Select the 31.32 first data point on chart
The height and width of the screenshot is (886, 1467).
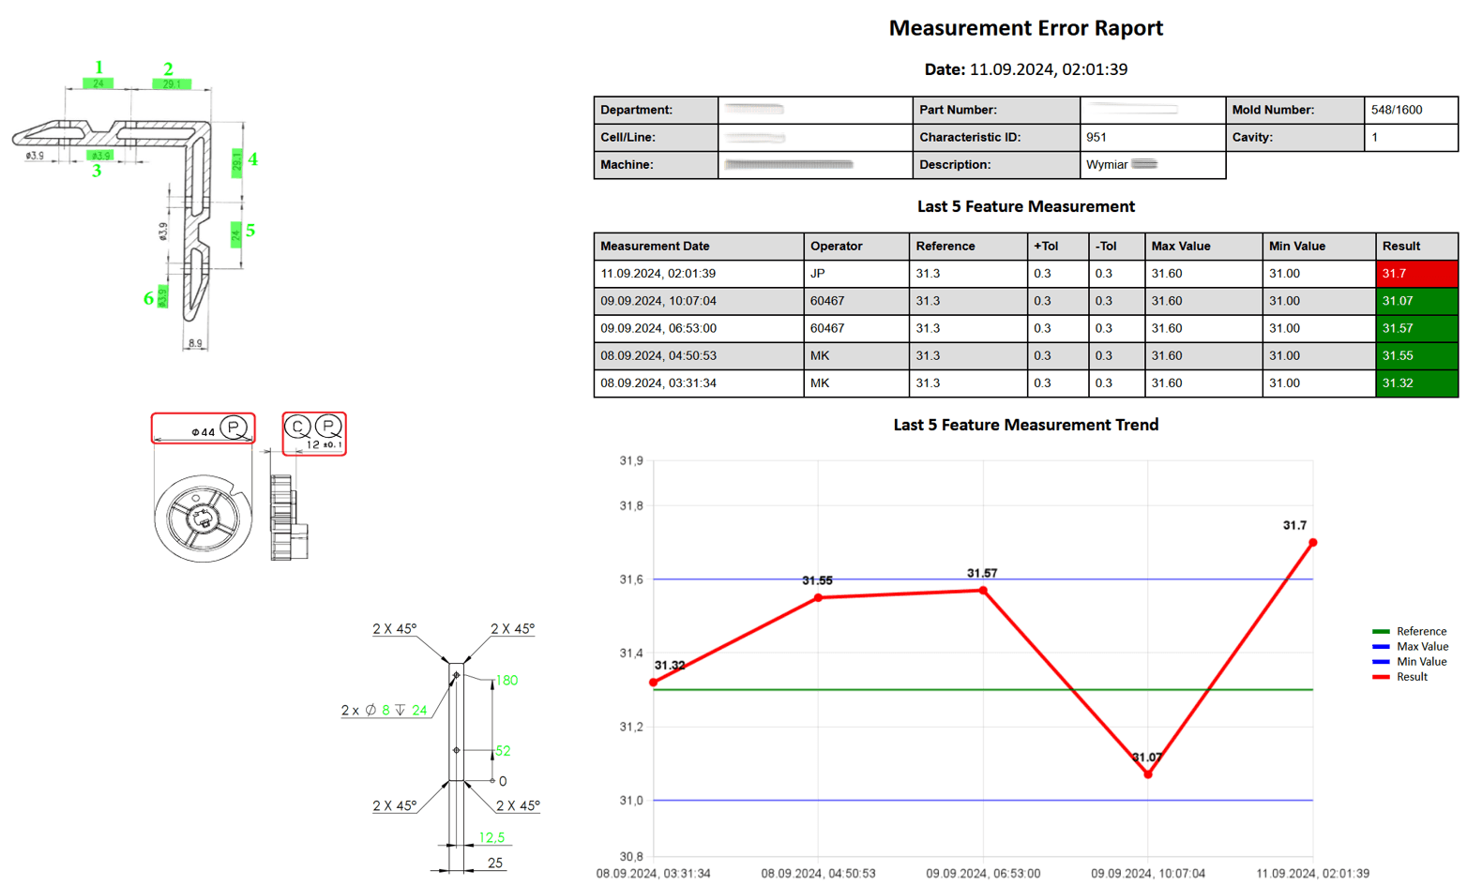[x=654, y=683]
